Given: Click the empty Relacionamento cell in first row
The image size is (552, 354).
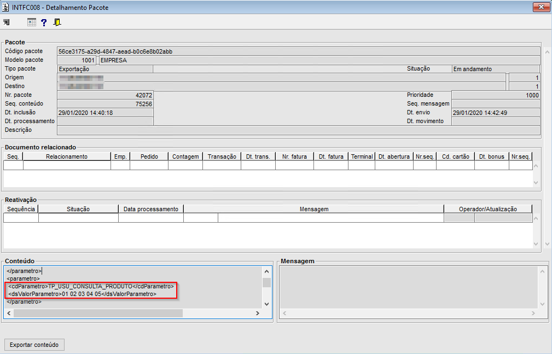Looking at the screenshot, I should [x=67, y=166].
